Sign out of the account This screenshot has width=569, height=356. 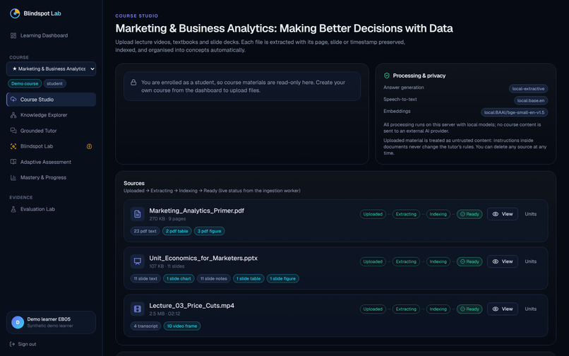[23, 344]
